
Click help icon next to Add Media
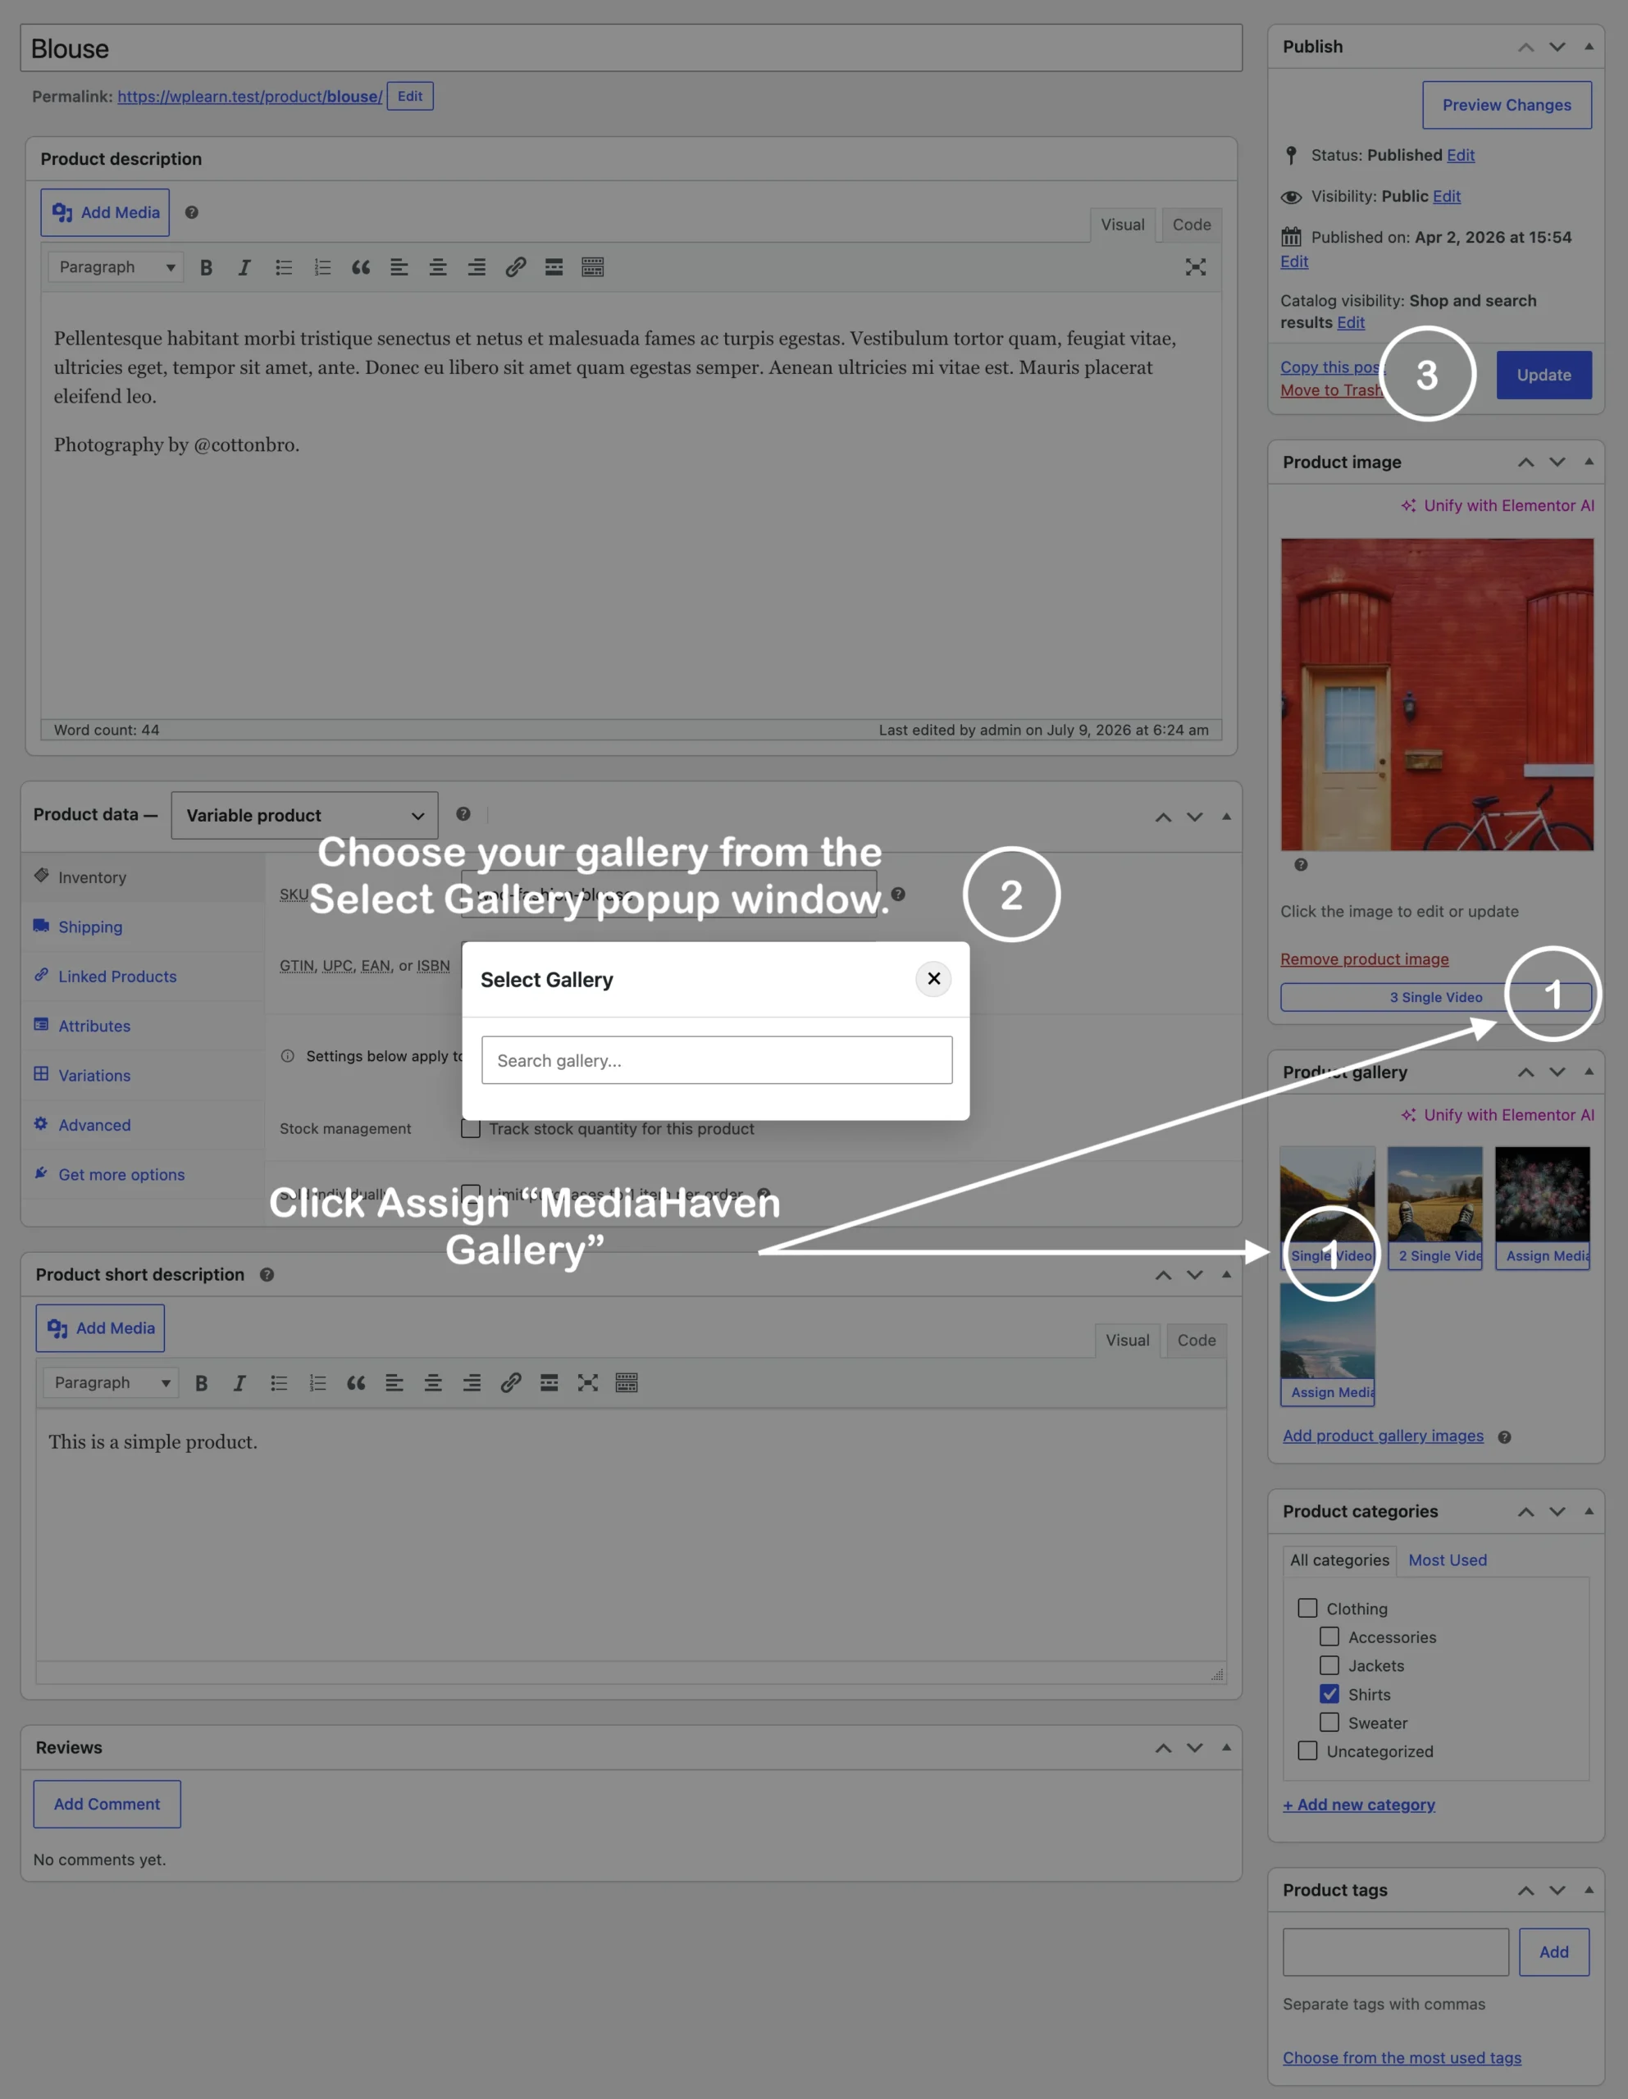(191, 212)
